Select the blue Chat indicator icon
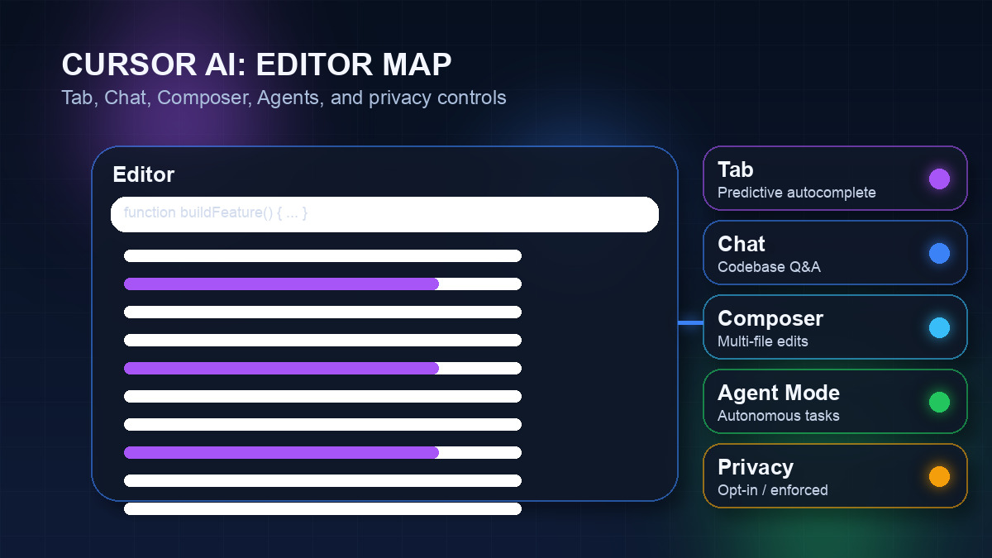992x558 pixels. (x=939, y=253)
